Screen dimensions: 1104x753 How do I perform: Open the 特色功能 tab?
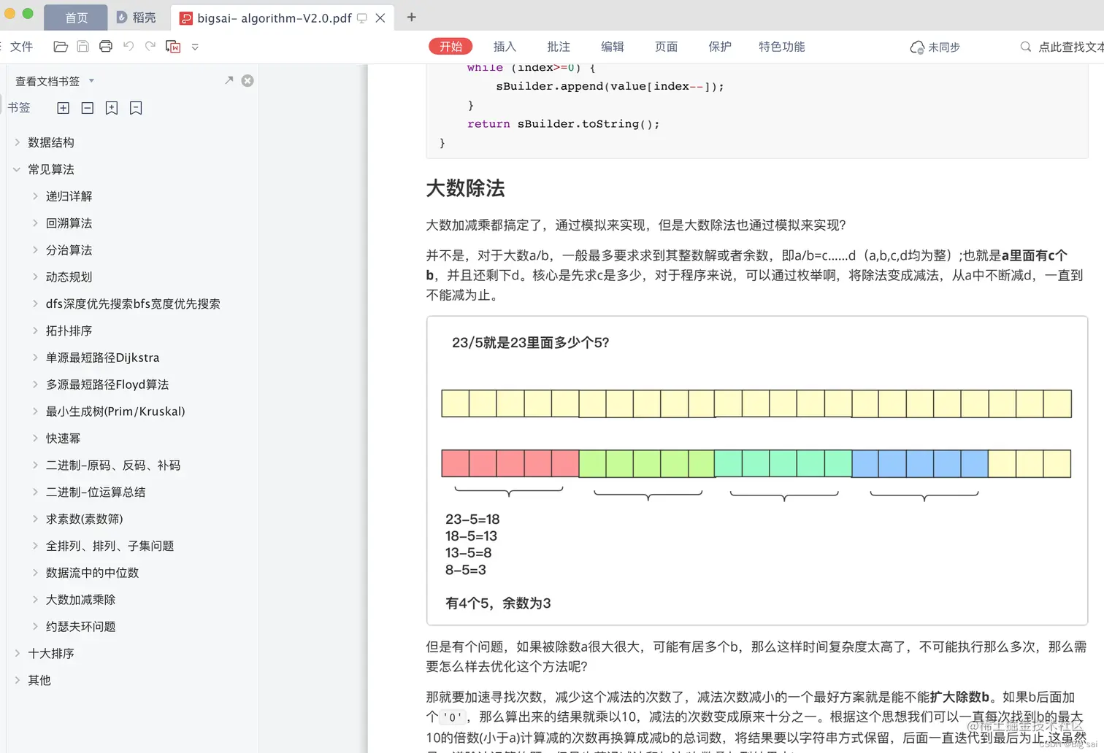[781, 47]
